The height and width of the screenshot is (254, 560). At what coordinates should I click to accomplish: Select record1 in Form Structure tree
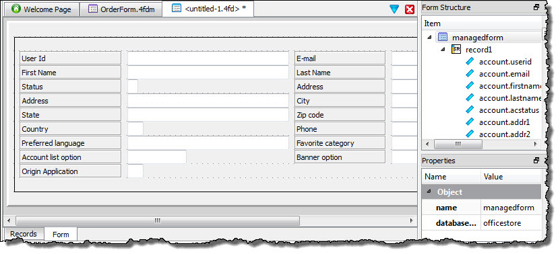[x=478, y=50]
